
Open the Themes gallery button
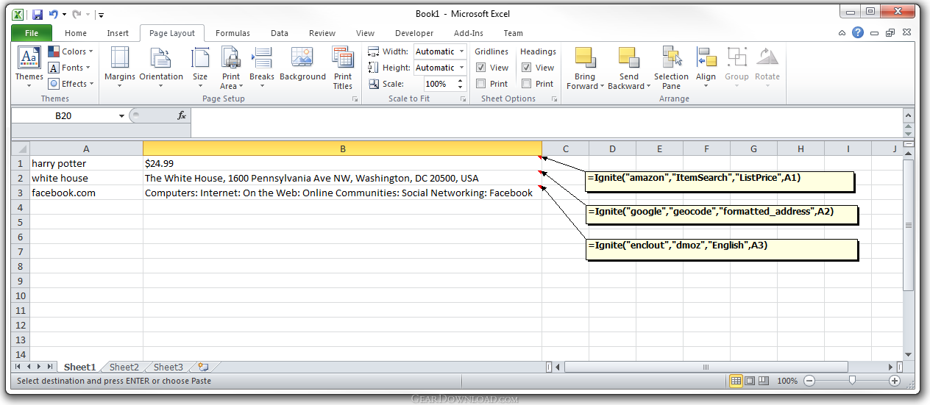29,68
